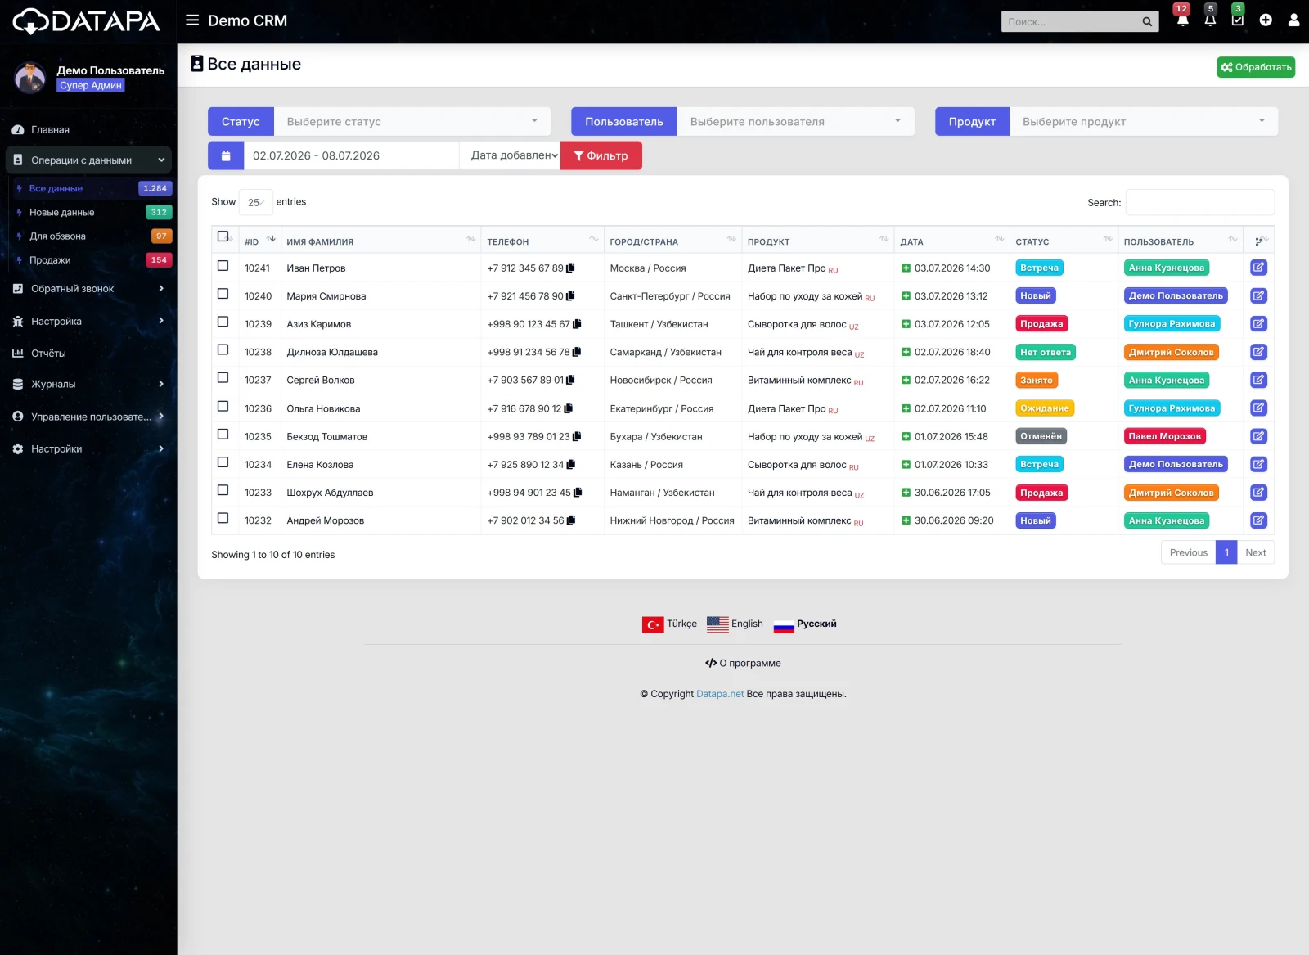Copy phone number +998 90 123 45 67
The image size is (1309, 955).
[x=577, y=324]
